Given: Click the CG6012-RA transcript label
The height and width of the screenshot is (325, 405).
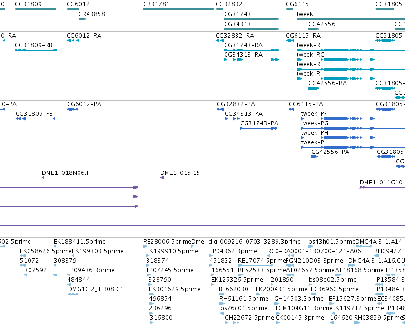Looking at the screenshot, I should point(84,35).
